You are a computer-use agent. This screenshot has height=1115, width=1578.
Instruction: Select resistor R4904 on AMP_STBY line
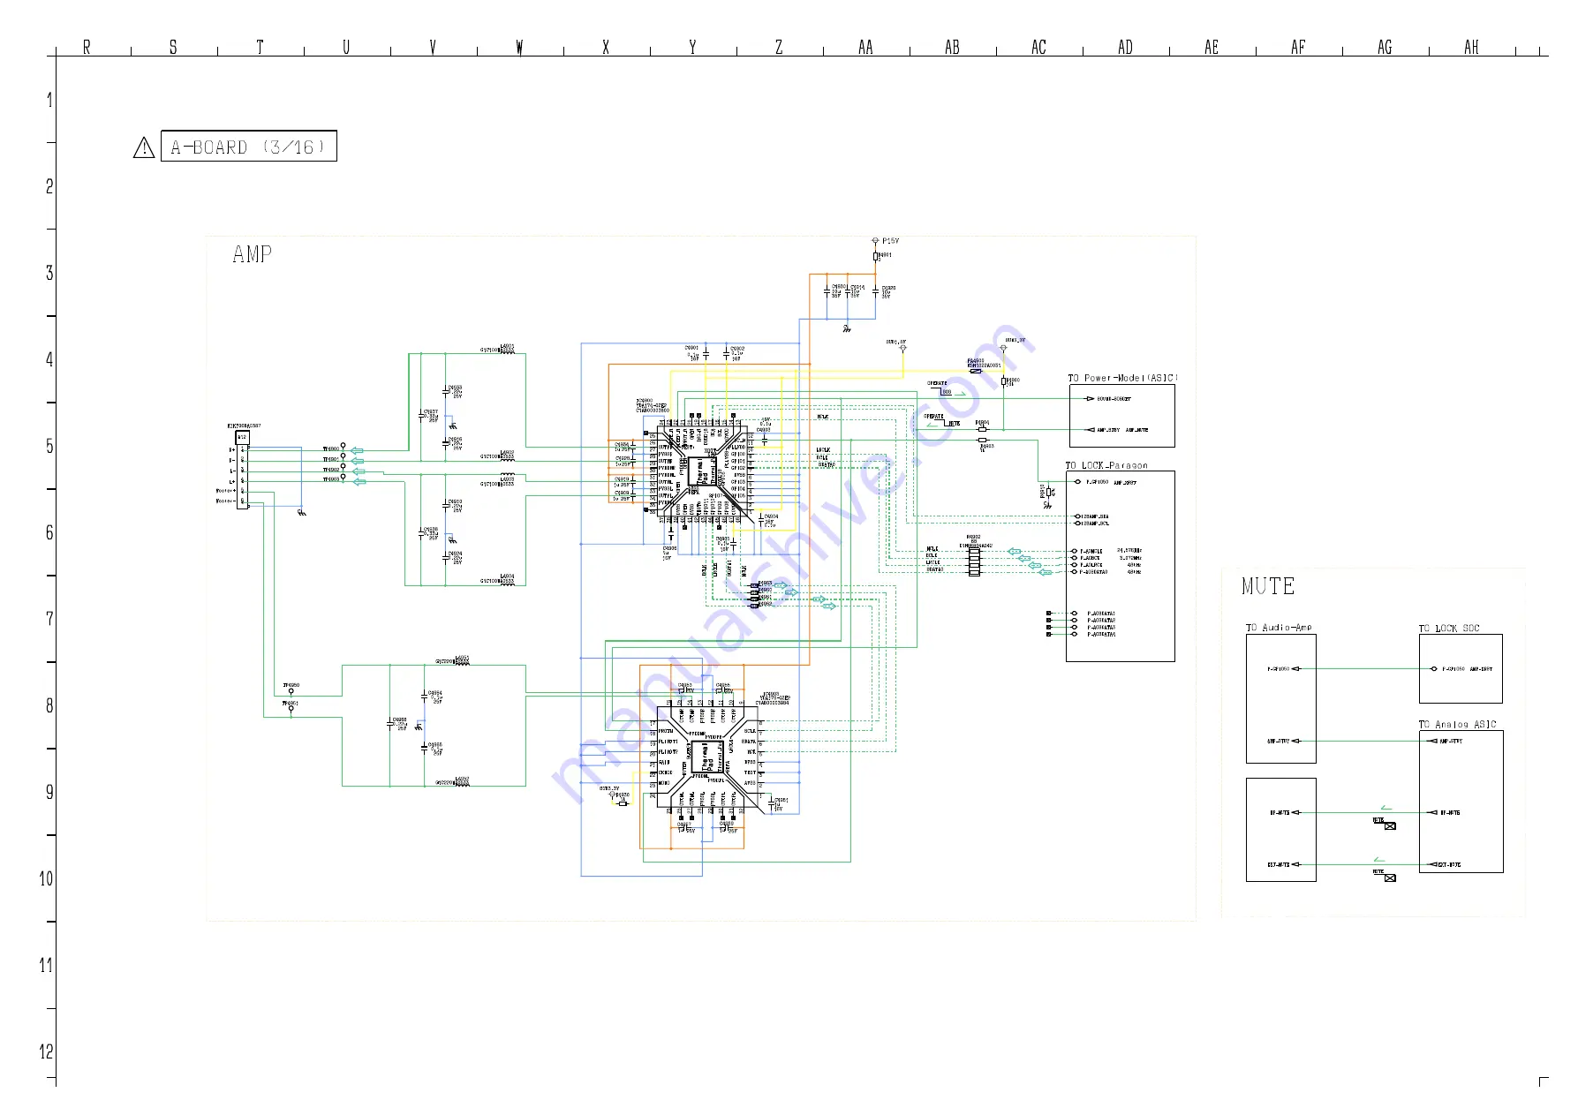(983, 430)
